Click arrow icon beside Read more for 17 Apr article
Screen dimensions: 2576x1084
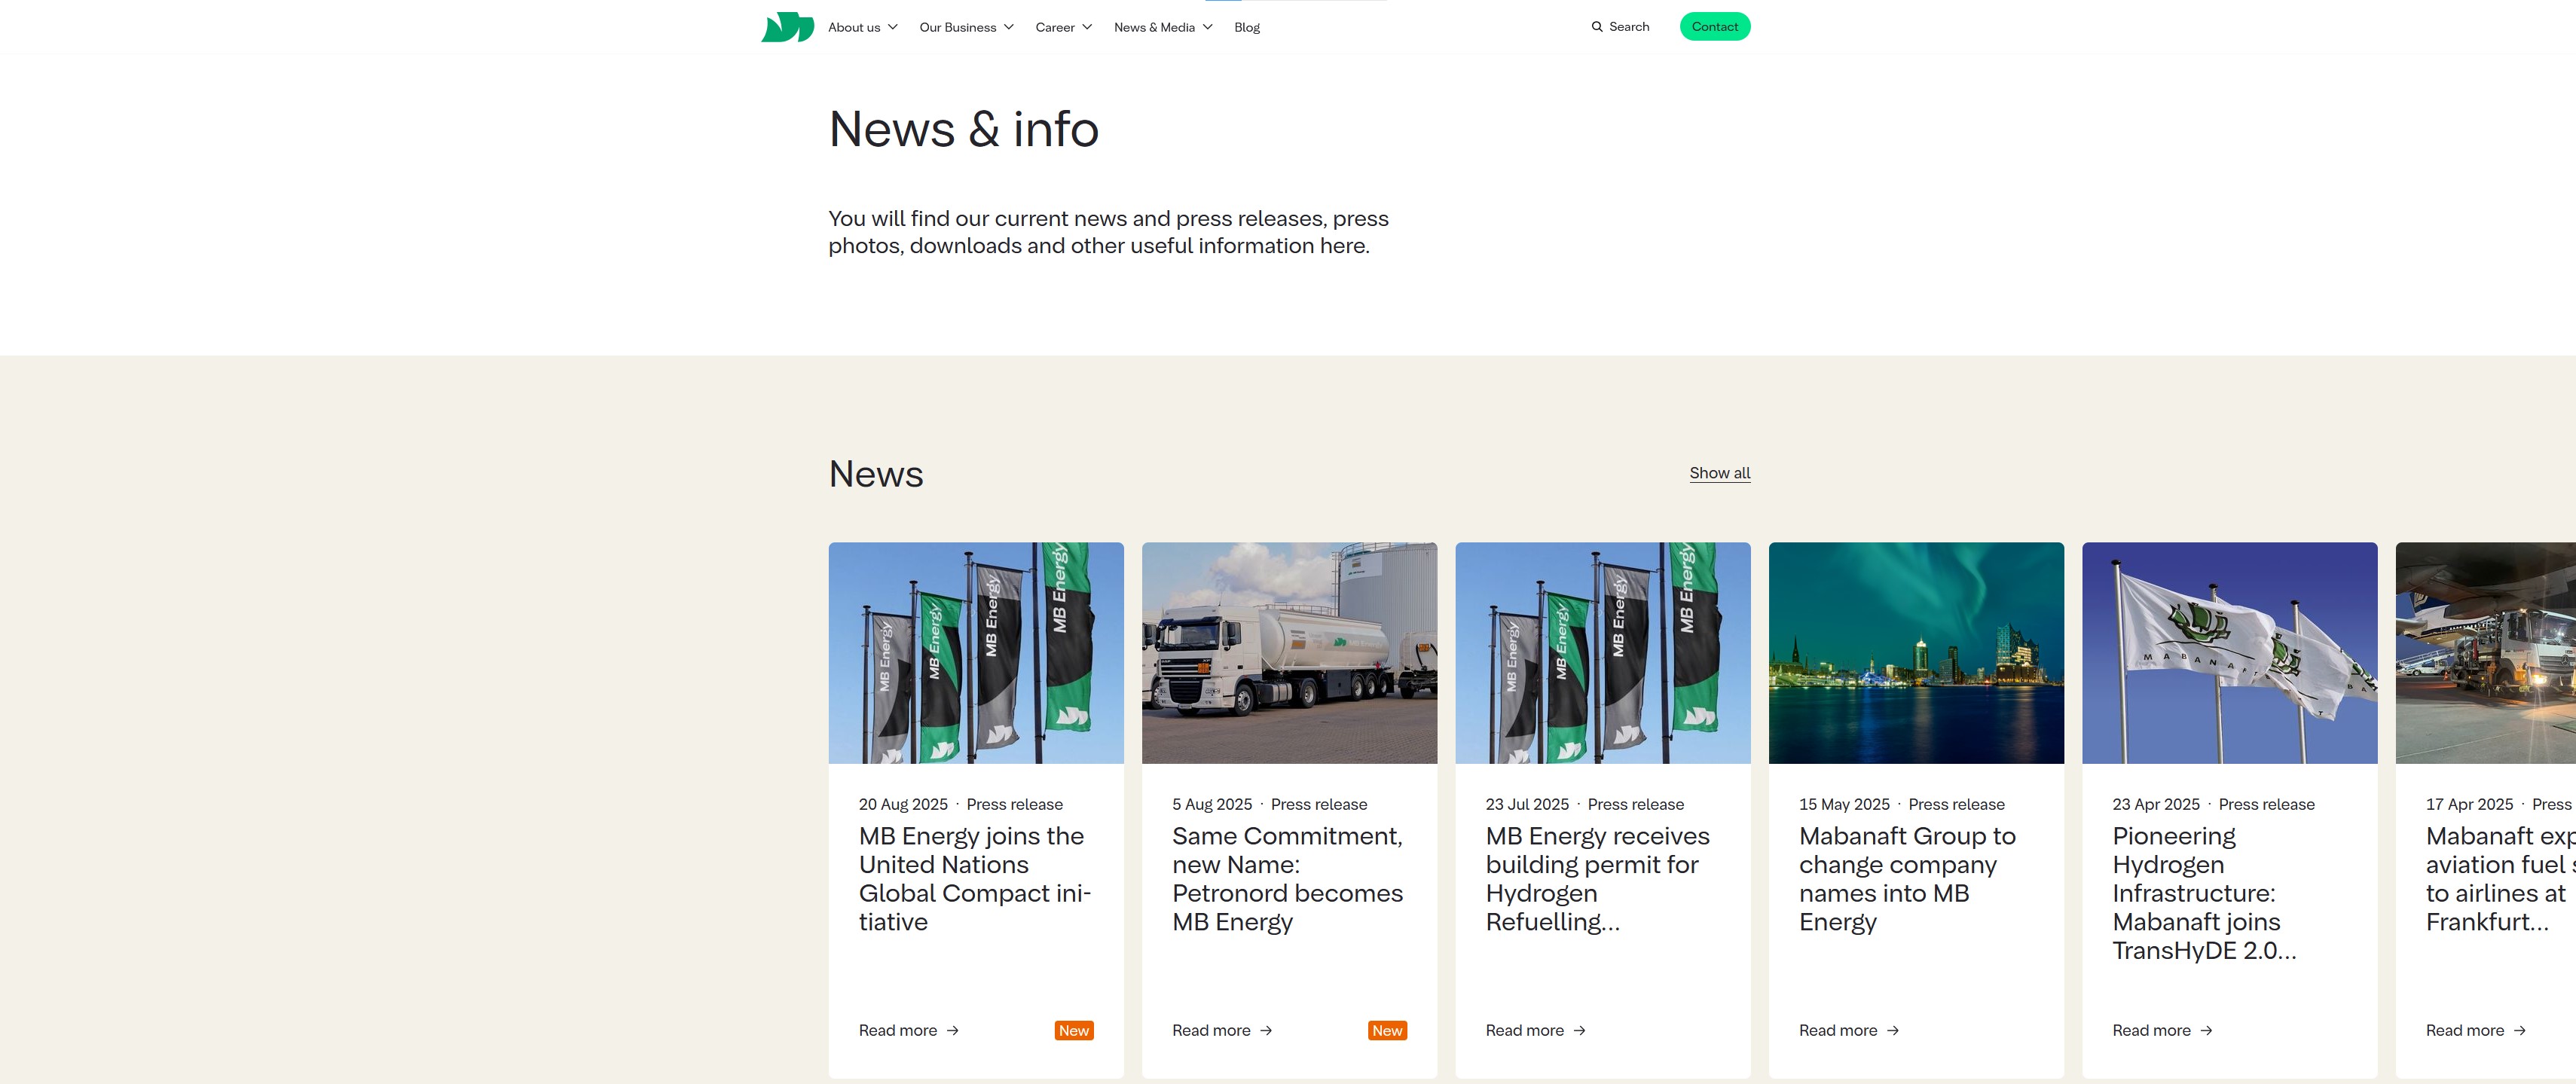(2519, 1030)
